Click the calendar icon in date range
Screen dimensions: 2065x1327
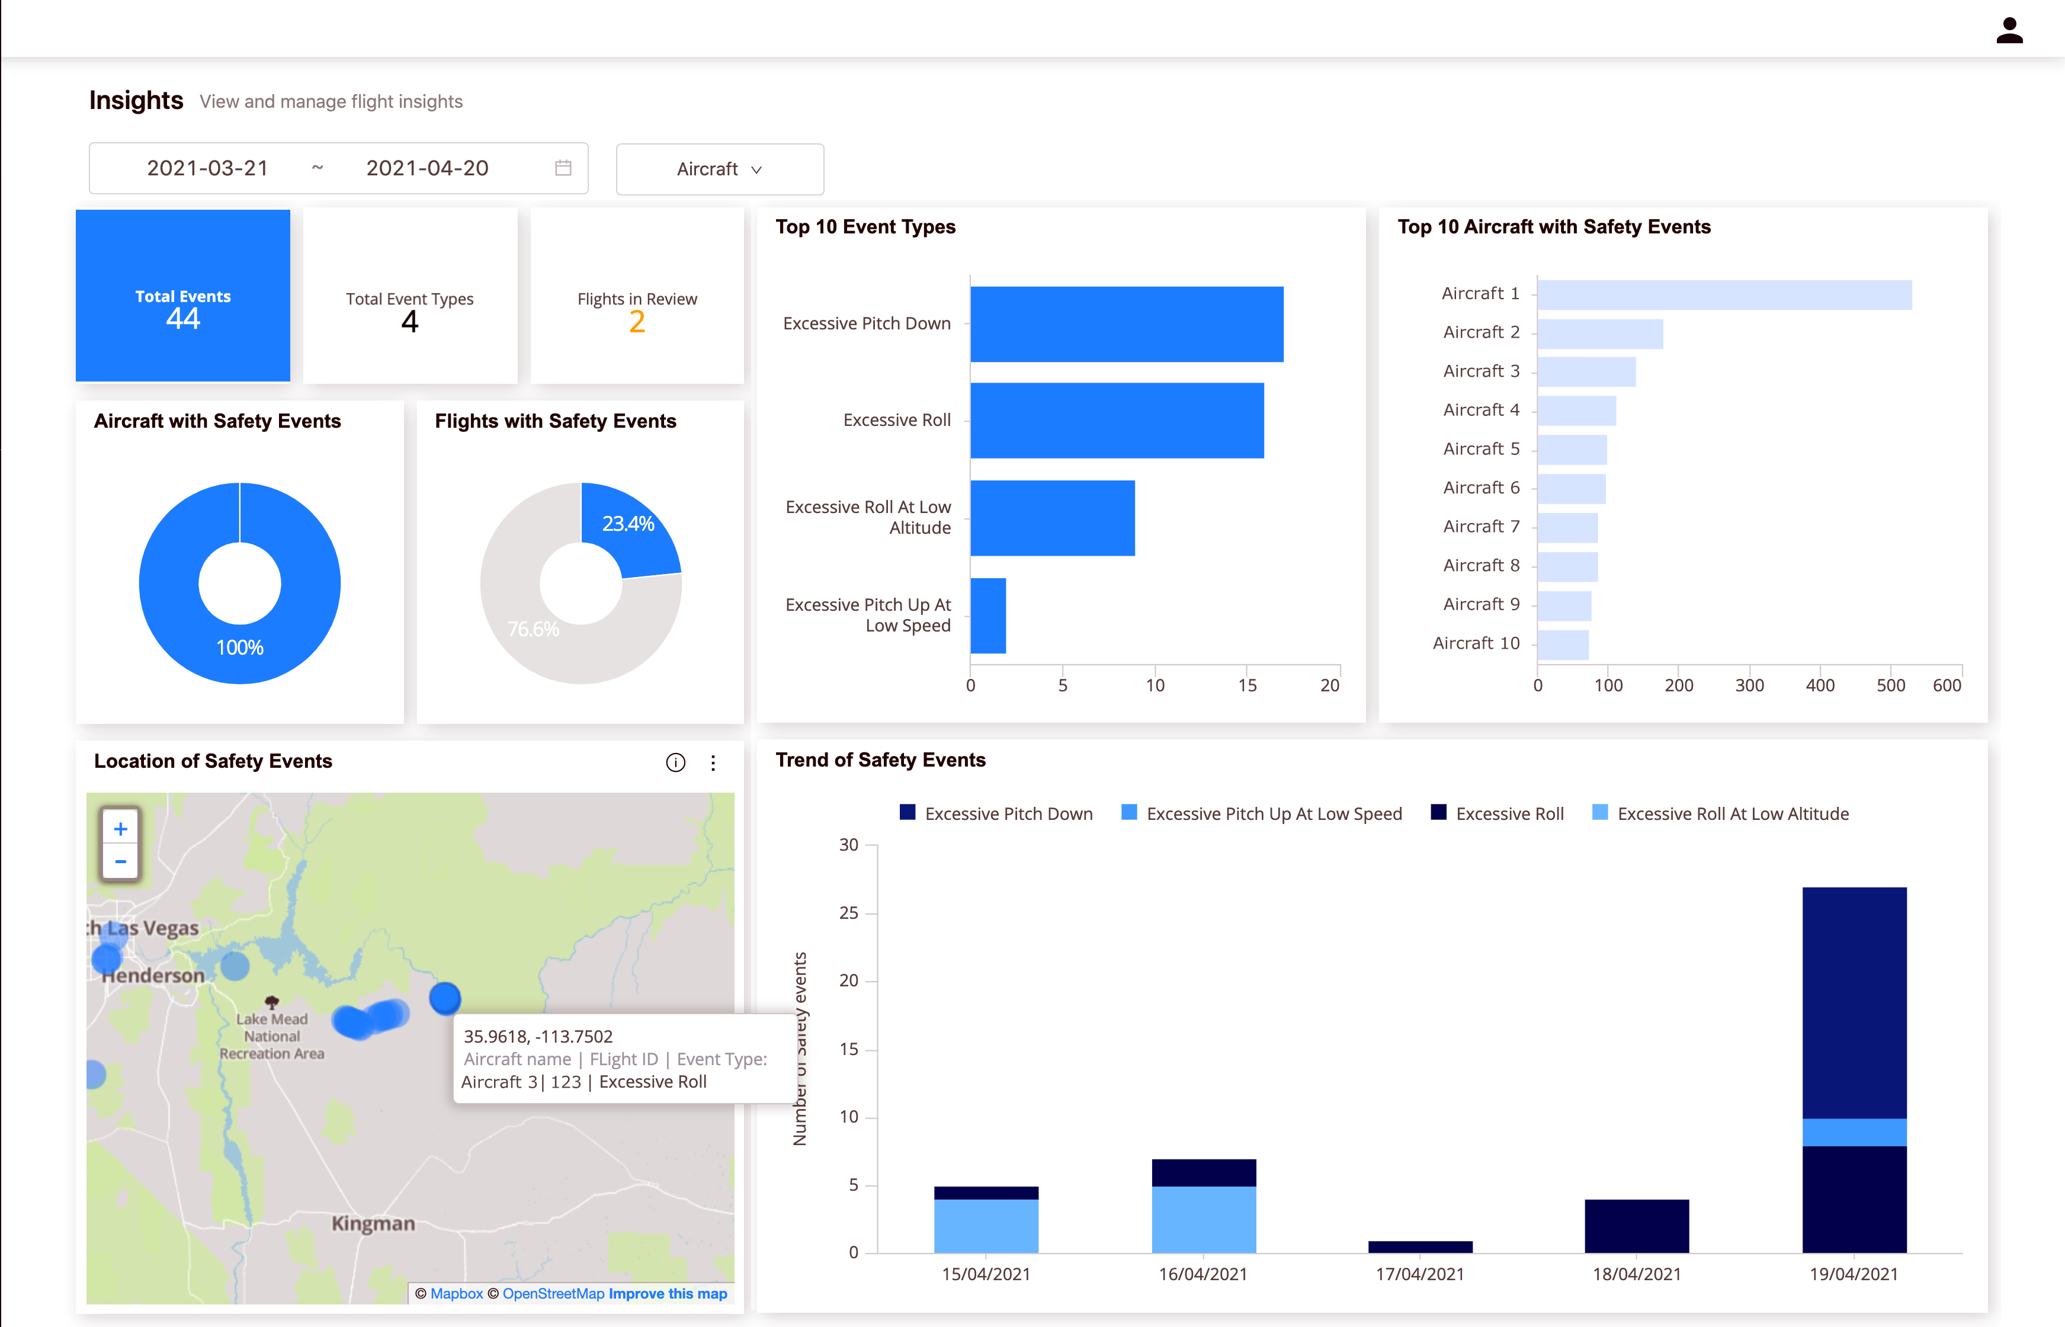pos(563,168)
